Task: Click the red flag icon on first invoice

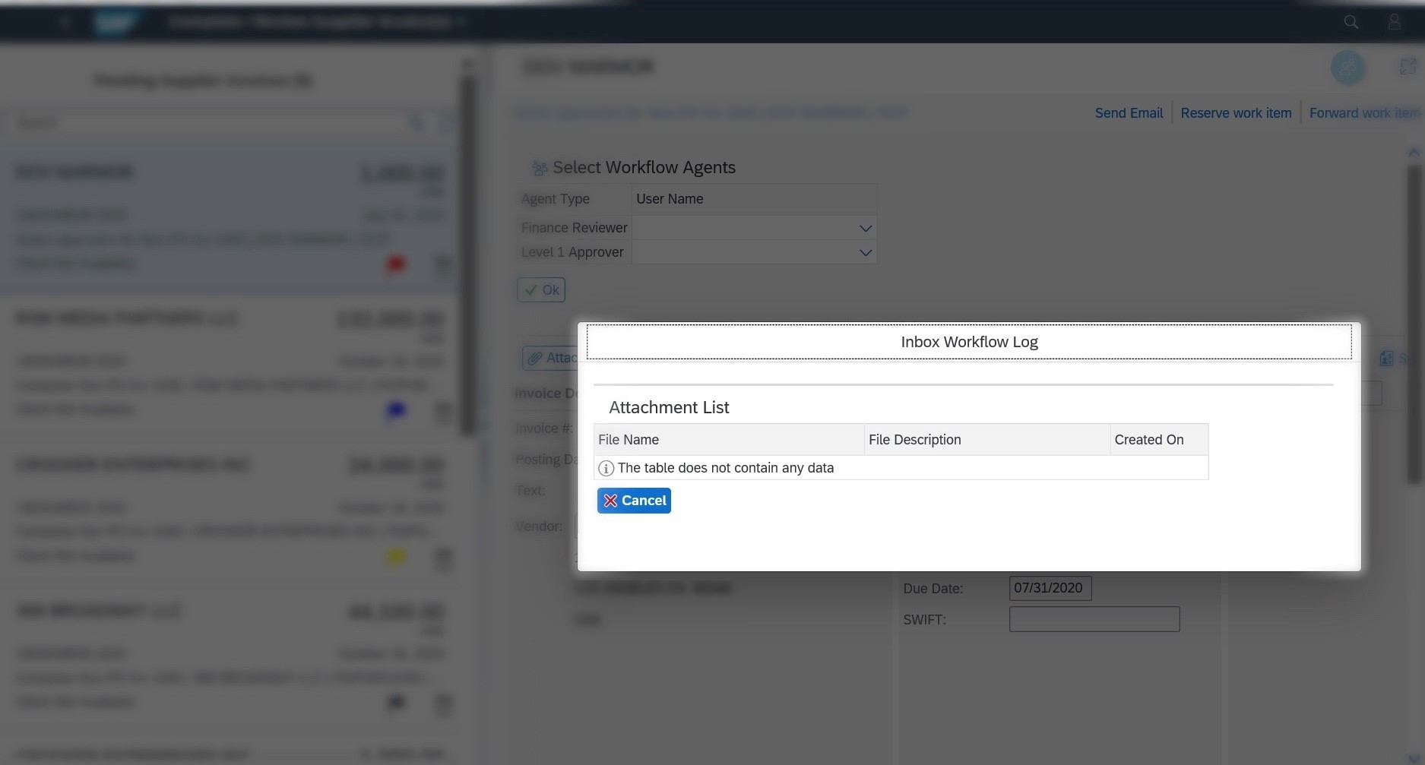Action: 396,264
